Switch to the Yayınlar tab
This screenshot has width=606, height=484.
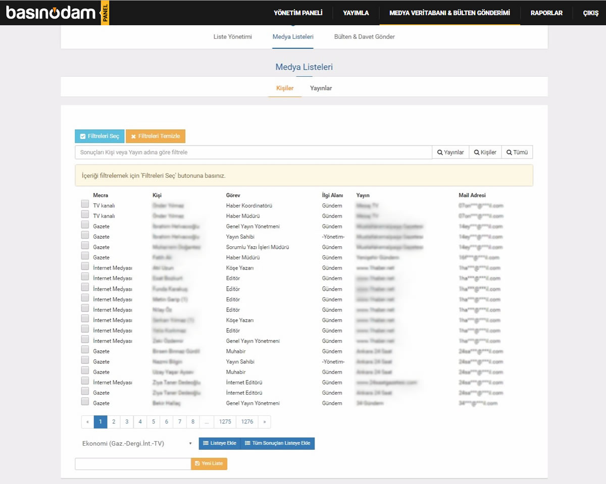pyautogui.click(x=321, y=88)
